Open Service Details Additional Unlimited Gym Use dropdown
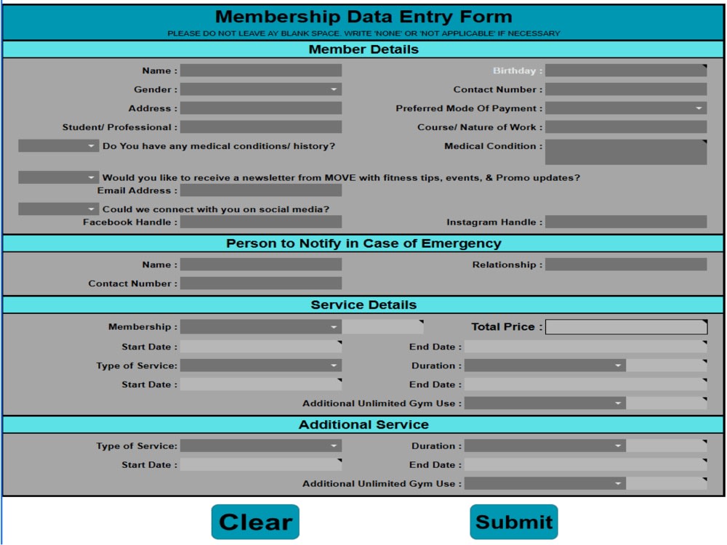 pos(545,403)
